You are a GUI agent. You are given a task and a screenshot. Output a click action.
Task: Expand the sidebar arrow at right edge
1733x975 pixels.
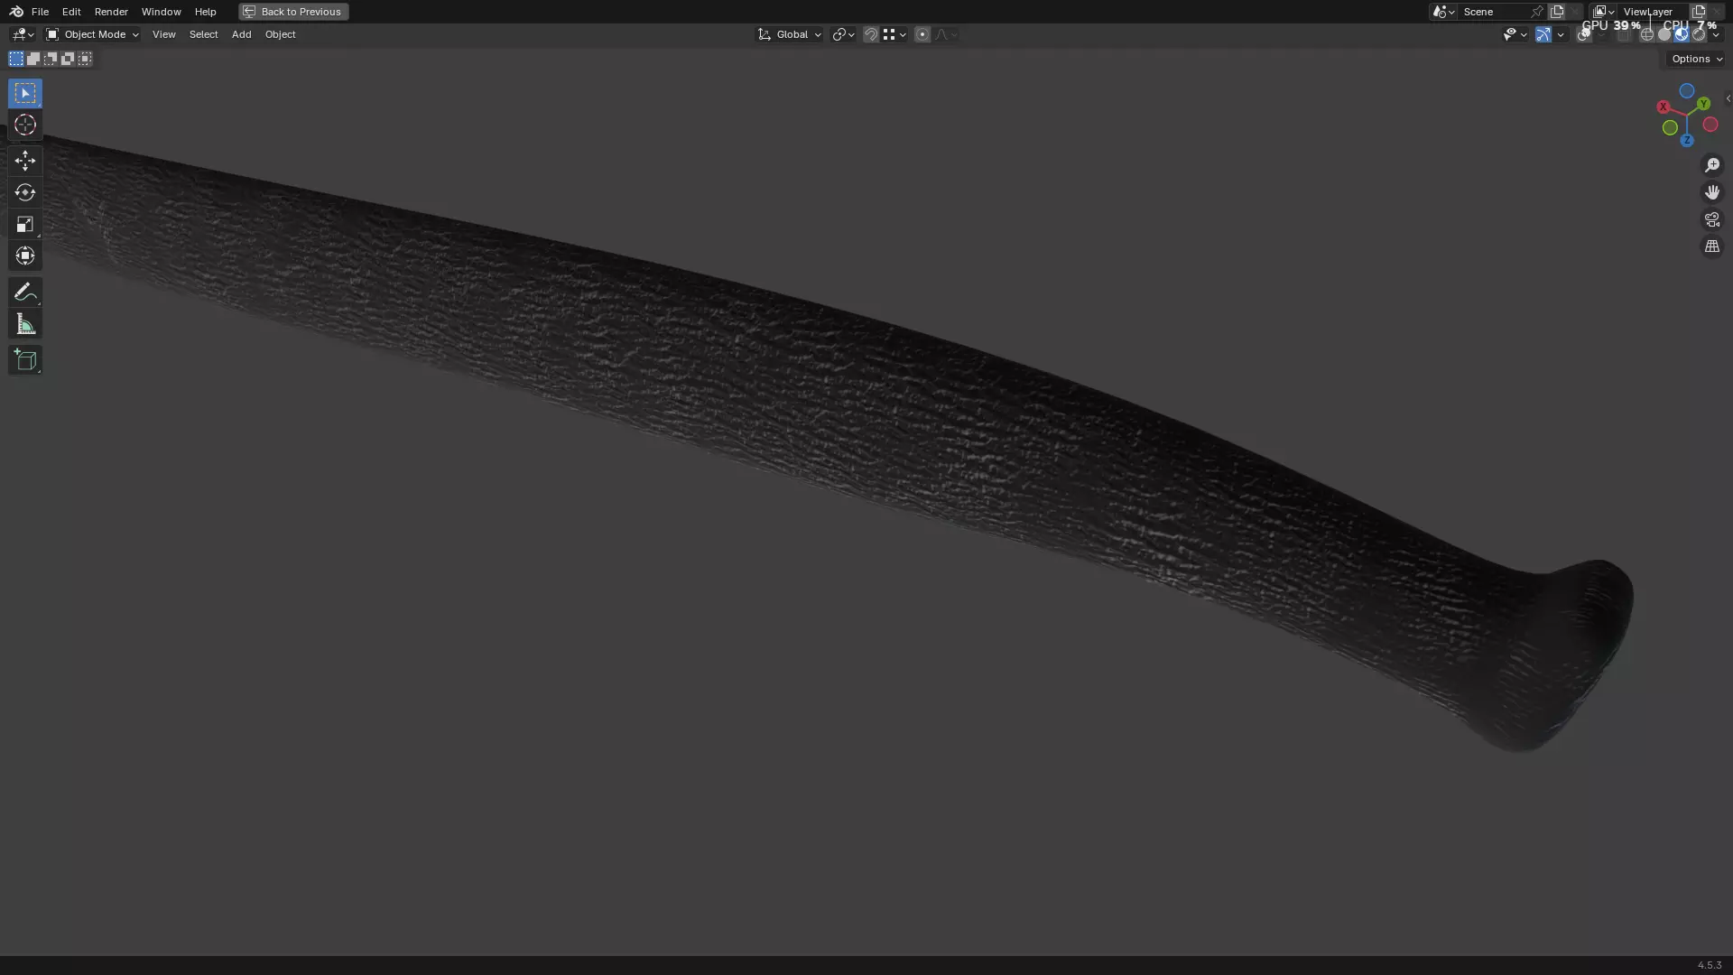pyautogui.click(x=1728, y=99)
